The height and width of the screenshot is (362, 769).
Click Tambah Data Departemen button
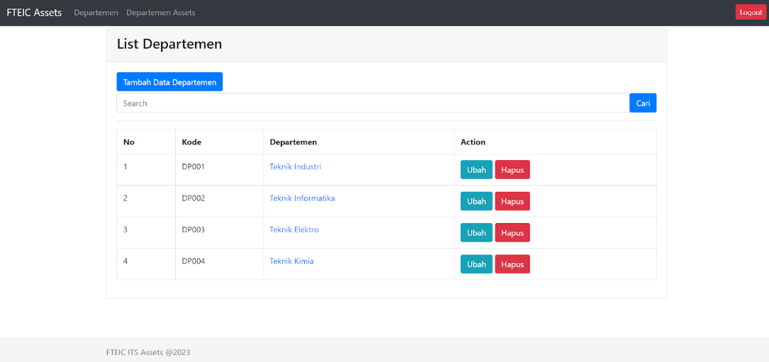point(169,82)
